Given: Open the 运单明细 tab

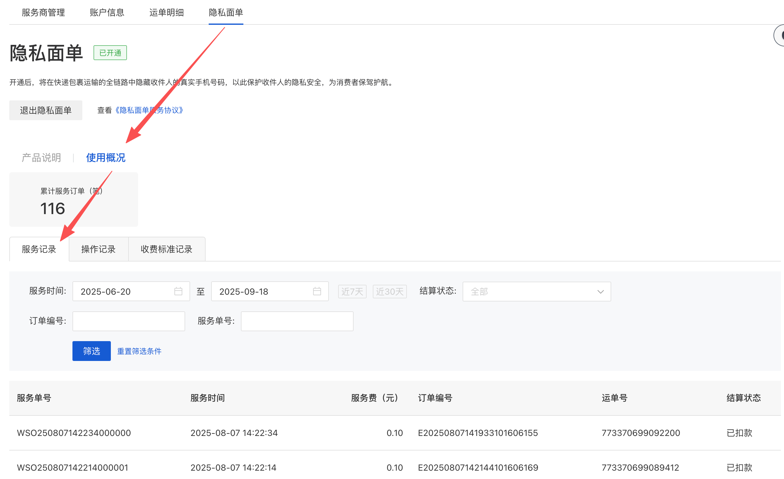Looking at the screenshot, I should pos(166,13).
